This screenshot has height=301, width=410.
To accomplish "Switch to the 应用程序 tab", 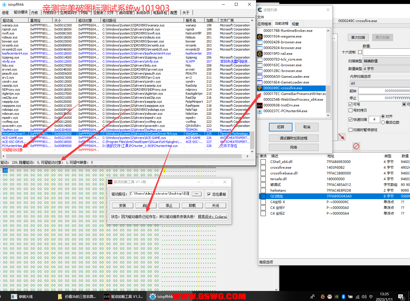I will click(x=264, y=24).
